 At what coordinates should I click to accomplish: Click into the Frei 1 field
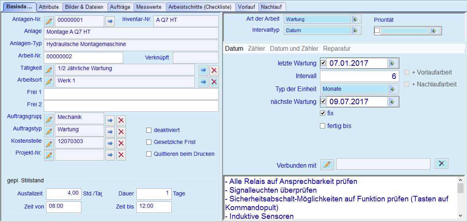pos(131,94)
